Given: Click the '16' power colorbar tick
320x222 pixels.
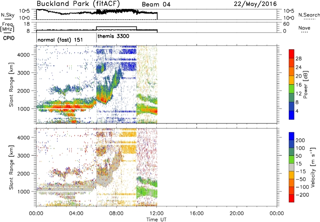Looking at the screenshot, I should click(298, 85).
